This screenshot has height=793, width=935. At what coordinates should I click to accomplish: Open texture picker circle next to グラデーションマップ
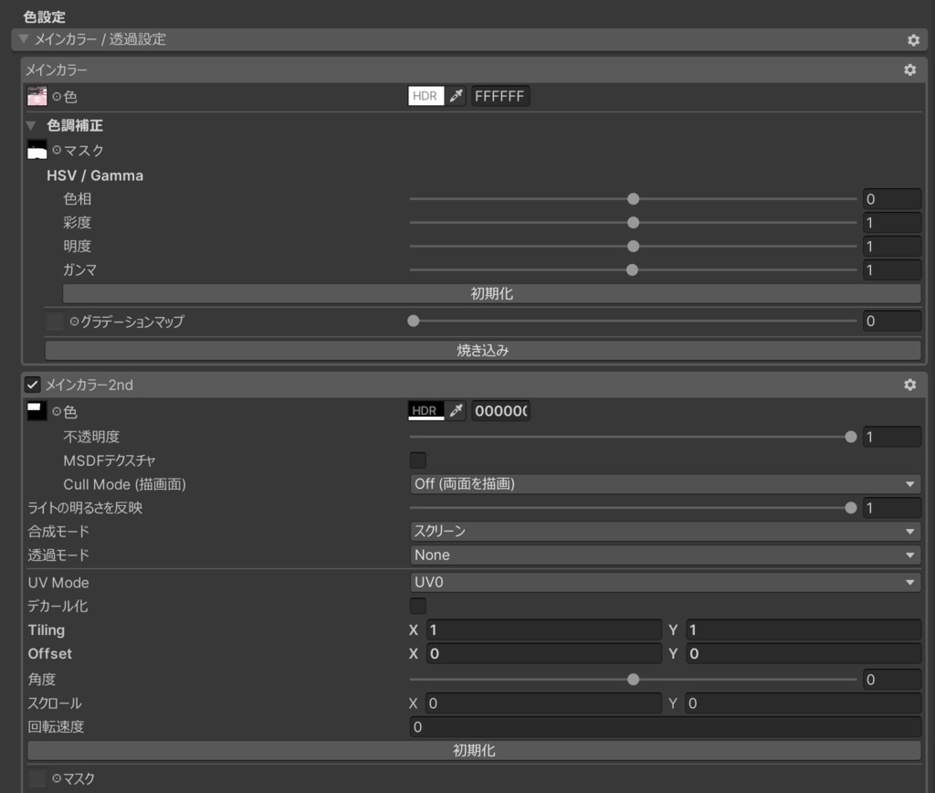coord(75,321)
